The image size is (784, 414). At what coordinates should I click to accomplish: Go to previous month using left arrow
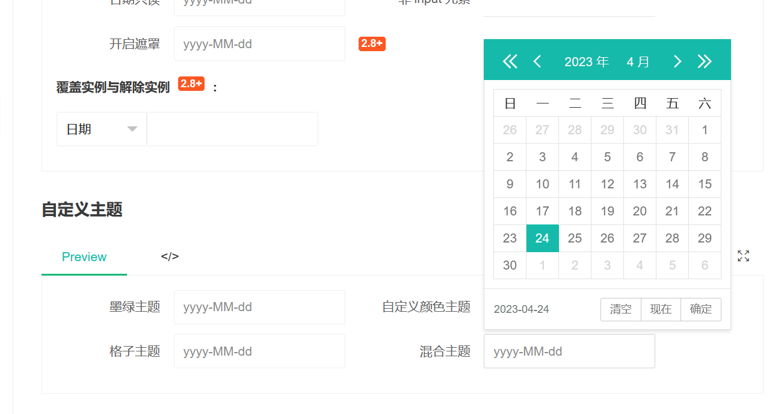pos(537,60)
